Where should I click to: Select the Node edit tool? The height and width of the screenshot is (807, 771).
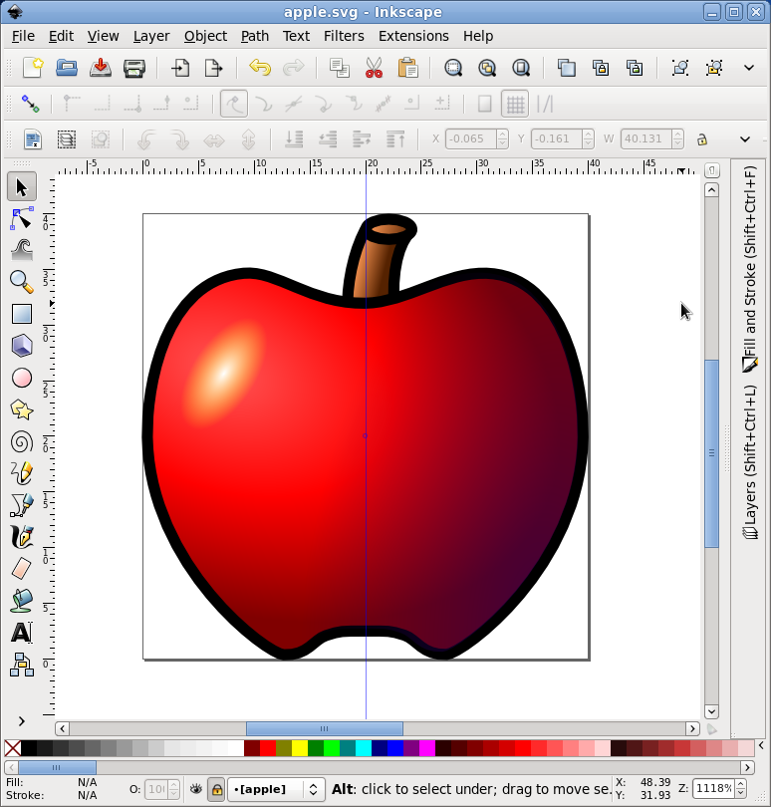21,219
